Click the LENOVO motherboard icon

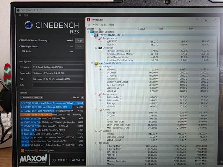click(x=96, y=35)
